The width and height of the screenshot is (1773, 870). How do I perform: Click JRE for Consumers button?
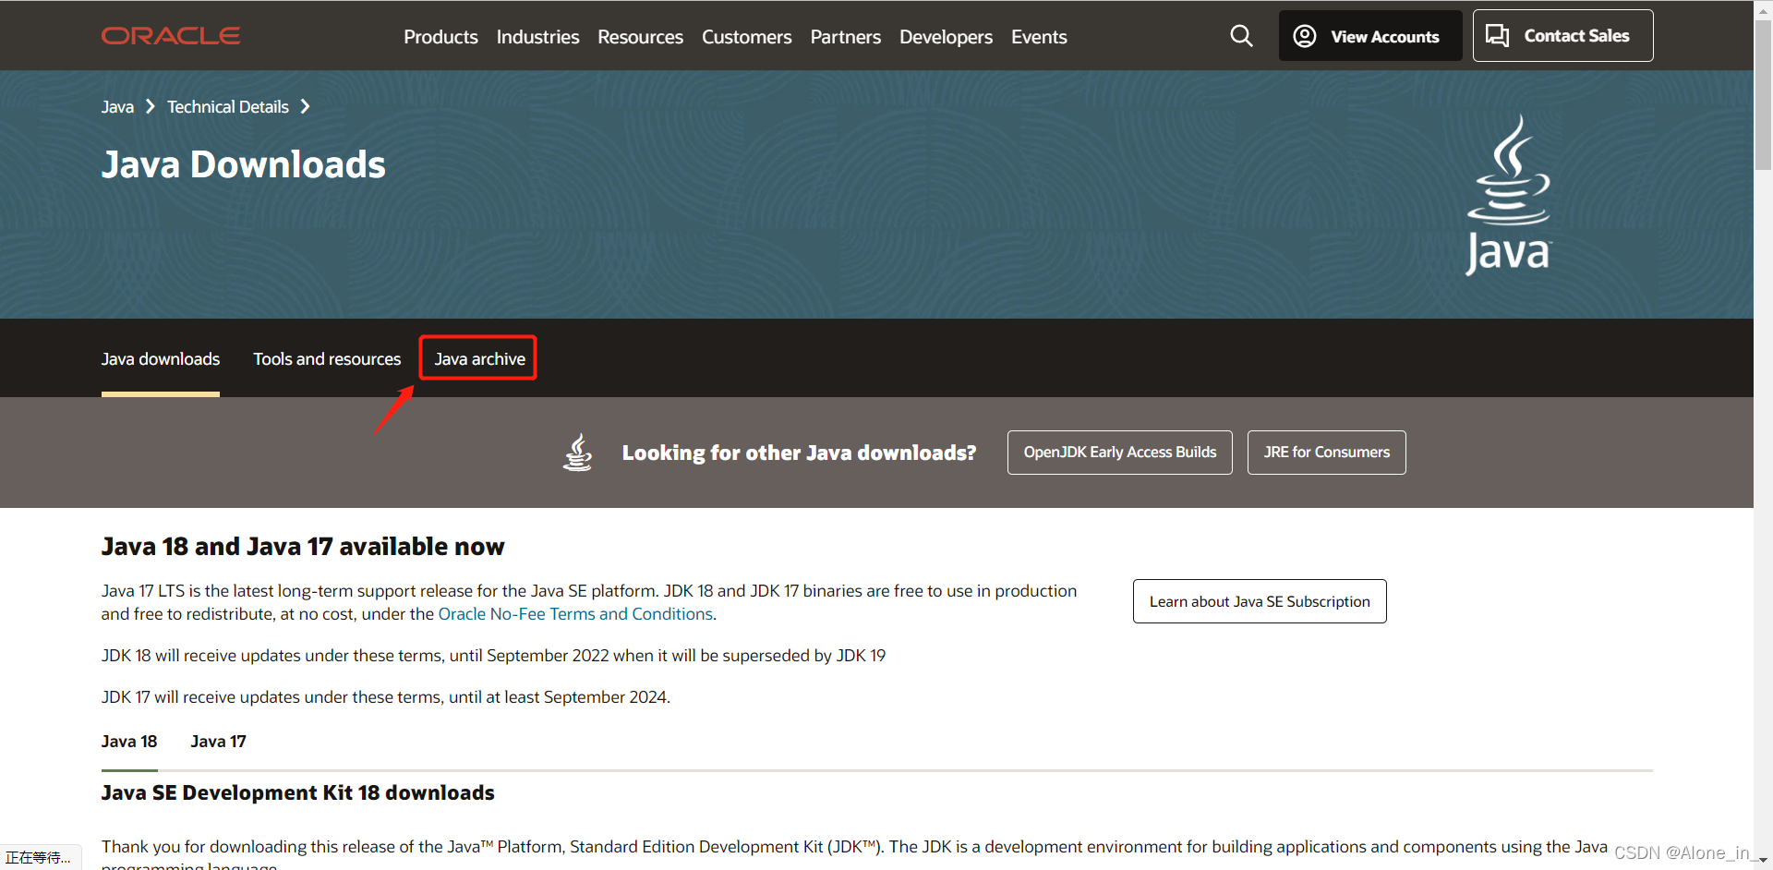1326,453
